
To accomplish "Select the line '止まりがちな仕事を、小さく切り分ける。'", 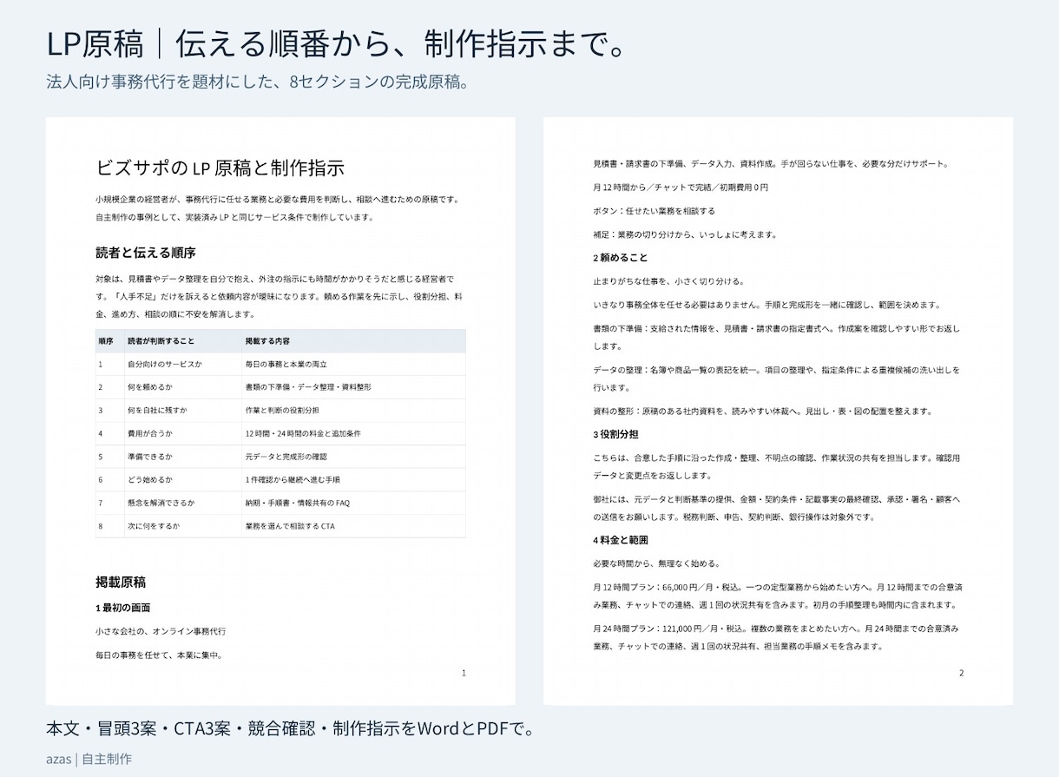I will [x=668, y=281].
